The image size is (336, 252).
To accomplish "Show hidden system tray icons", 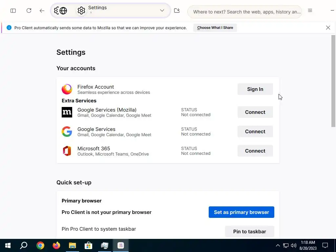I will click(x=278, y=245).
